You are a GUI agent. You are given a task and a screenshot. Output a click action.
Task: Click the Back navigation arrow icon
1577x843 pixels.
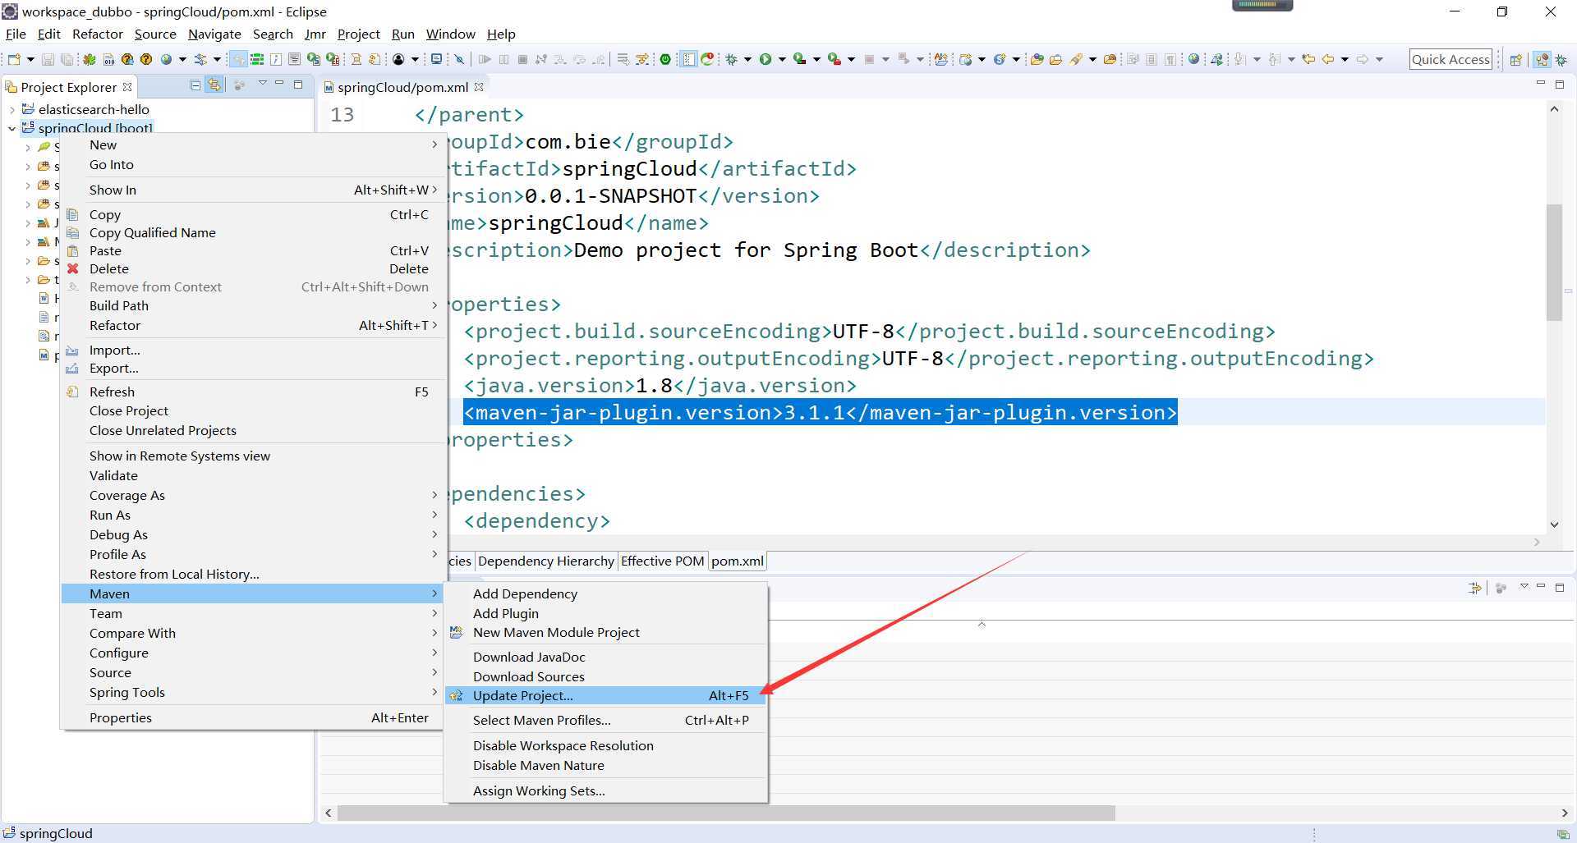[x=1327, y=59]
